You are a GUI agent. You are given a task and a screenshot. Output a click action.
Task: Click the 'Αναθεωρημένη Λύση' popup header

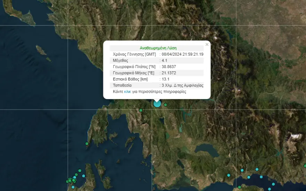click(x=158, y=48)
